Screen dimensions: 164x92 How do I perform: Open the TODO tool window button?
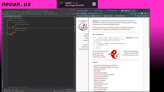(x=15, y=89)
